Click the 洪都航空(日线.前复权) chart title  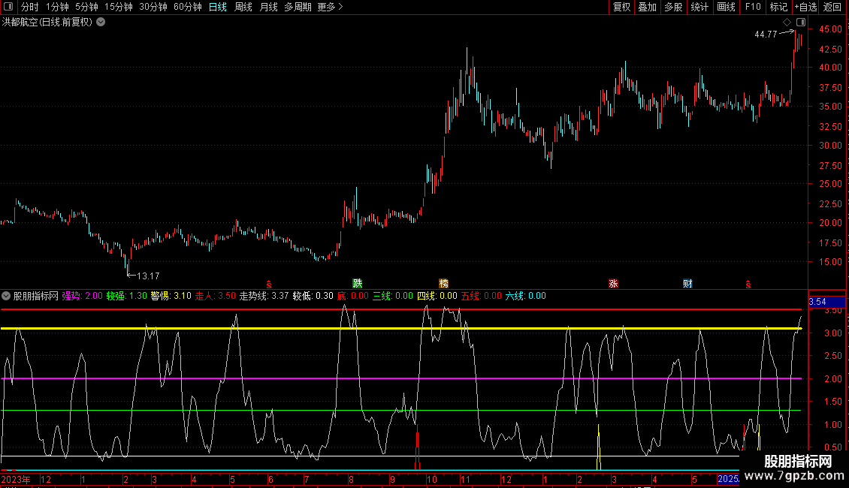(x=47, y=23)
